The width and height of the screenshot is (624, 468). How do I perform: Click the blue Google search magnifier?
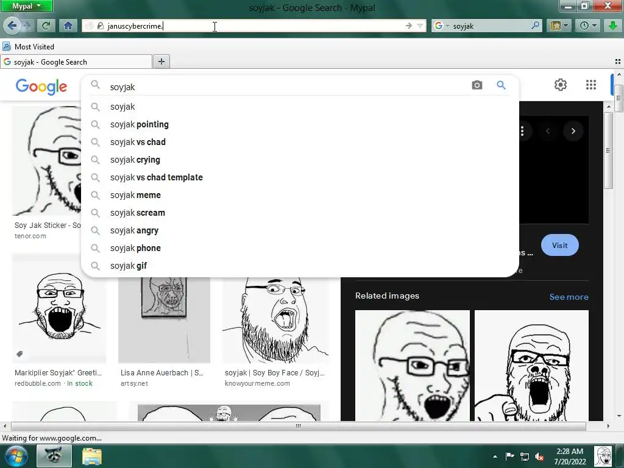click(x=501, y=85)
